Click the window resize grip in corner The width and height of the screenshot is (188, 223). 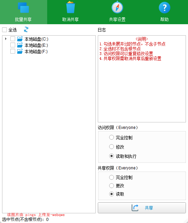[186, 221]
